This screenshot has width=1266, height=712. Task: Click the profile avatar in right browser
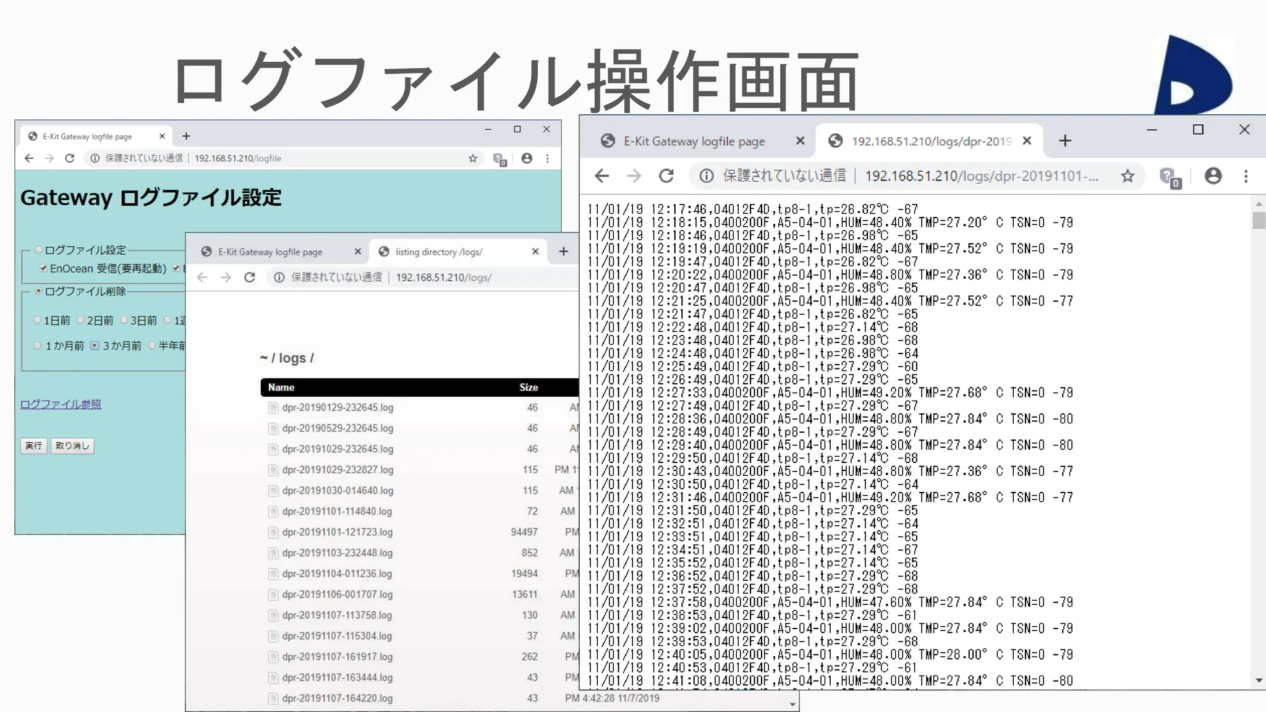point(1213,176)
